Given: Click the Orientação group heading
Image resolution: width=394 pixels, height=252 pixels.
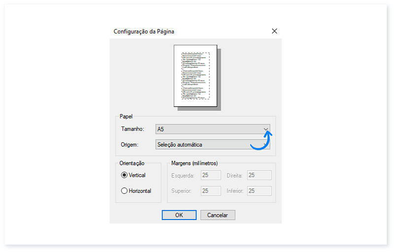Looking at the screenshot, I should click(x=133, y=163).
